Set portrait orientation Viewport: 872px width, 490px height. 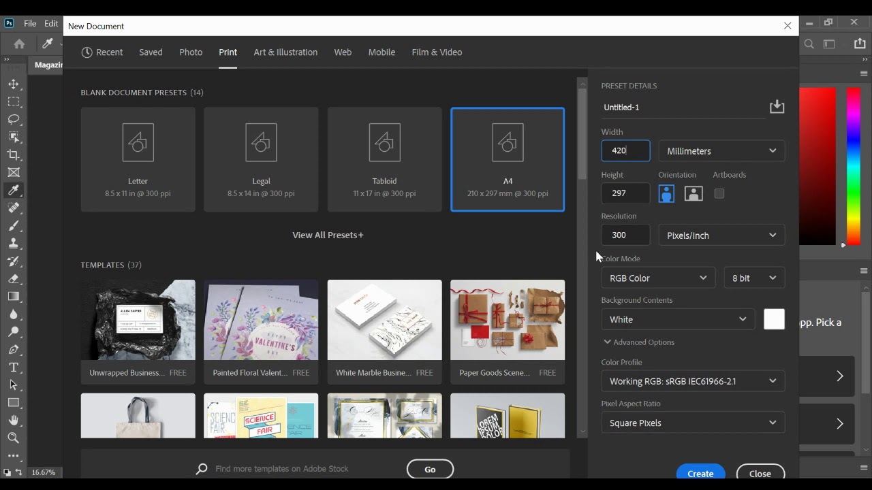[666, 193]
